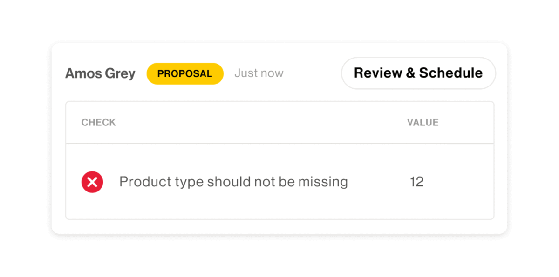559x277 pixels.
Task: Click the red failed-check X icon
Action: 92,182
